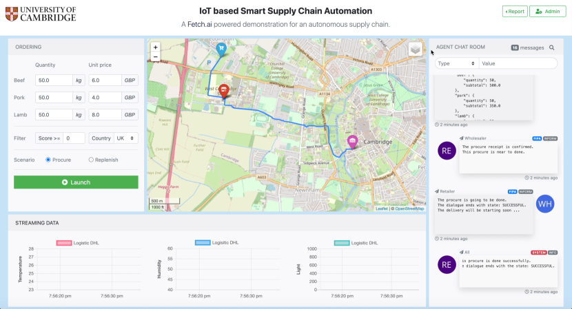This screenshot has height=309, width=572.
Task: Open the Fetch.ai link in the subtitle
Action: [x=200, y=24]
